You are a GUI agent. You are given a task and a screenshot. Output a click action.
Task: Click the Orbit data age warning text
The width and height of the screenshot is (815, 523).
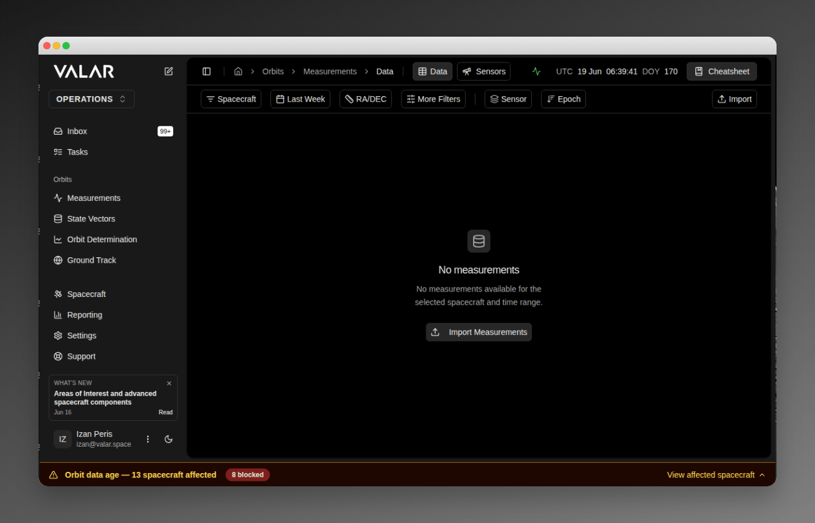click(141, 475)
